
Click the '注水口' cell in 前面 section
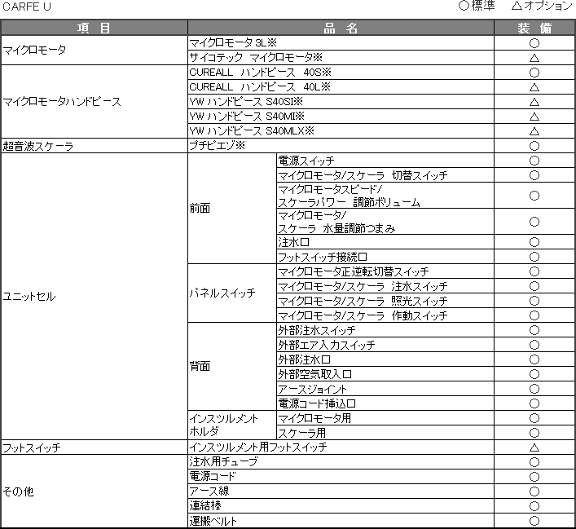pos(385,242)
